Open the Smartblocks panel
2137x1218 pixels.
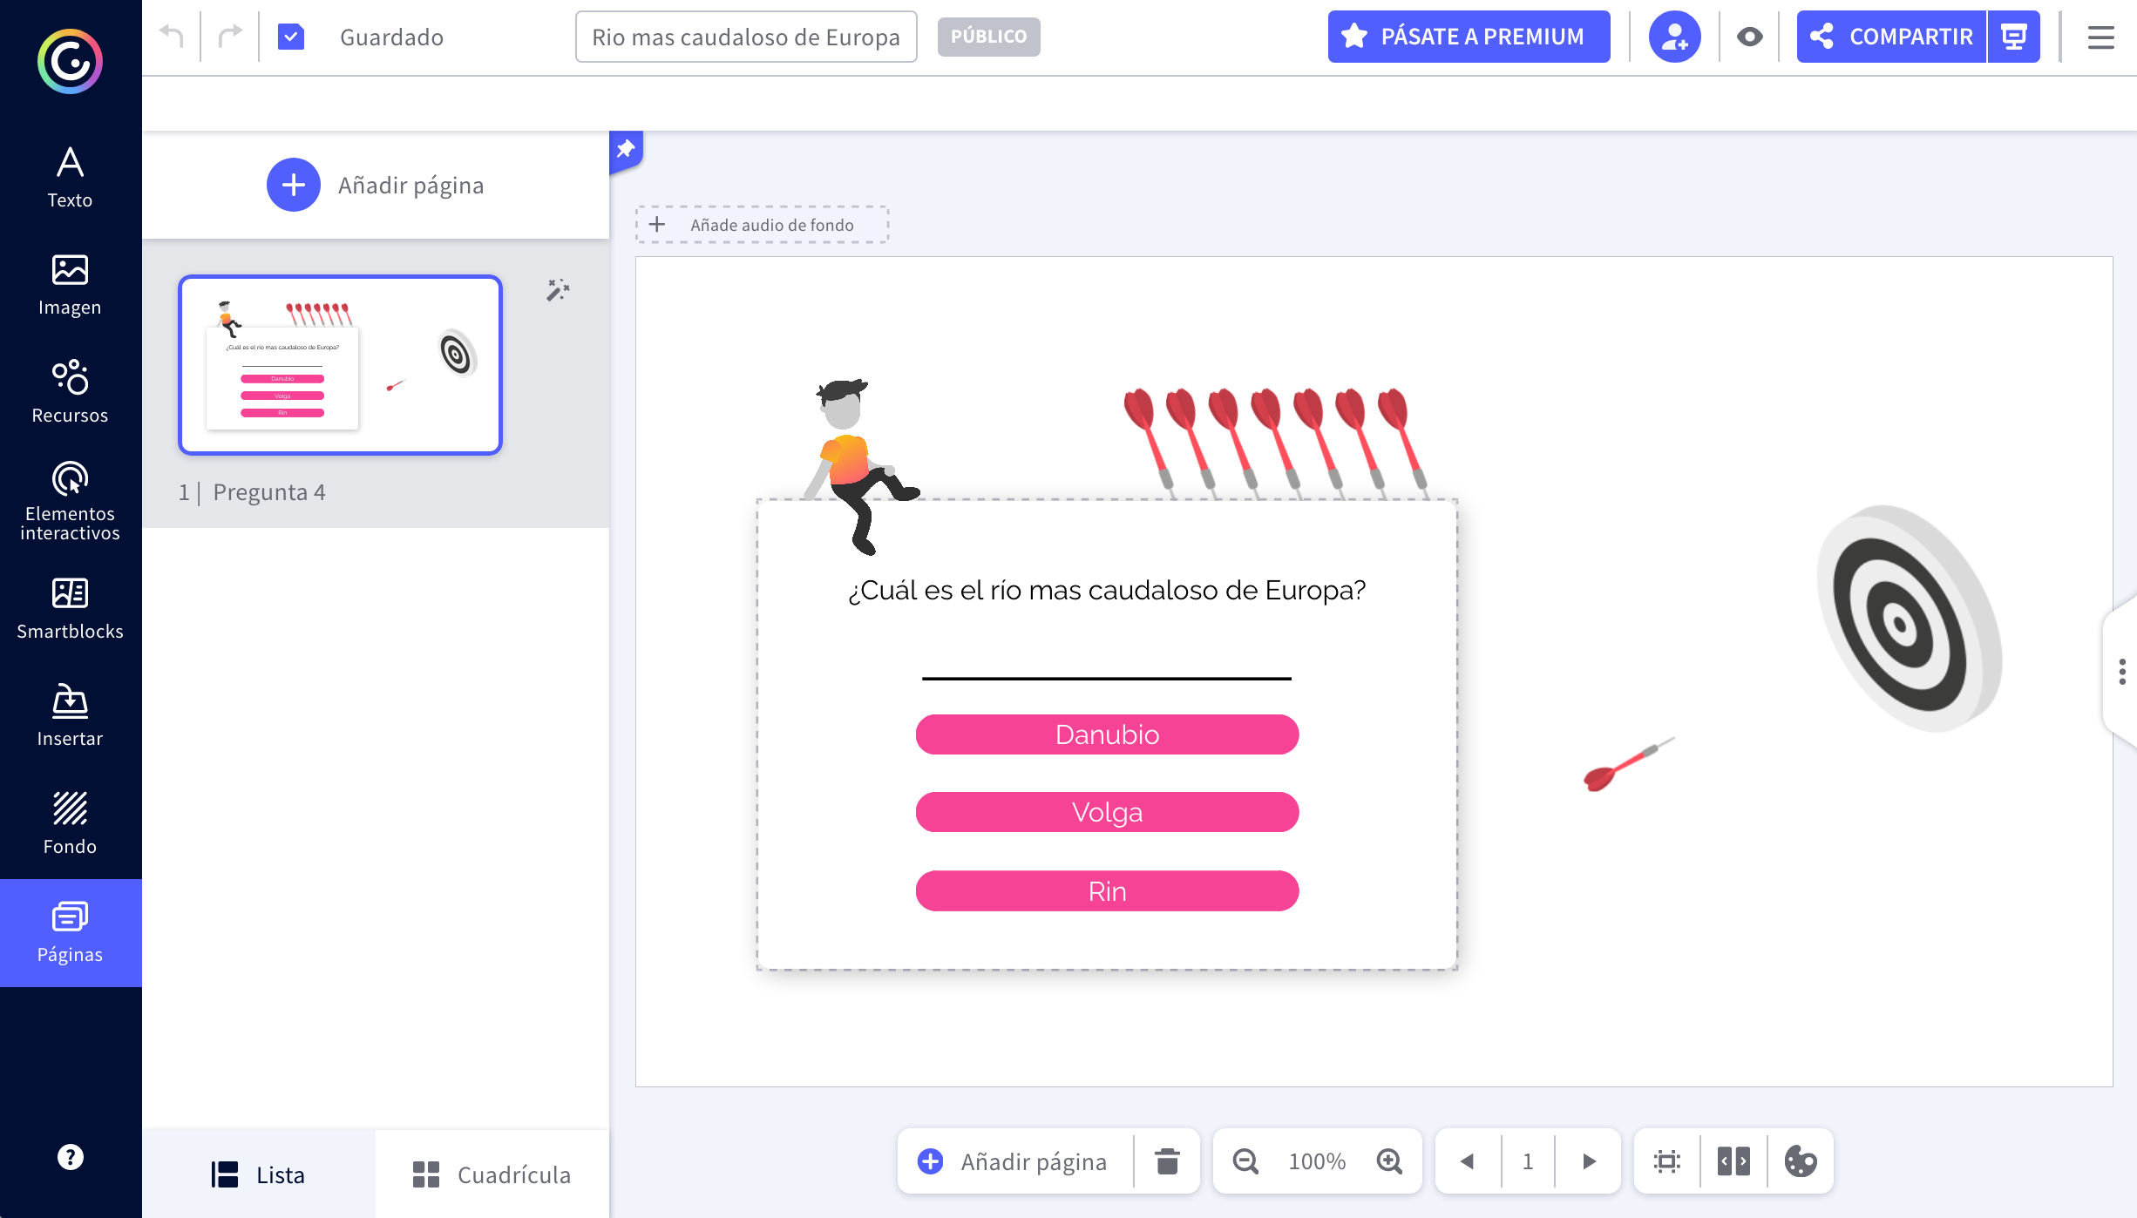[x=70, y=608]
